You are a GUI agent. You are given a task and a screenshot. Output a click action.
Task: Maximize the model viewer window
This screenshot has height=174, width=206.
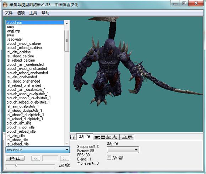coord(184,3)
